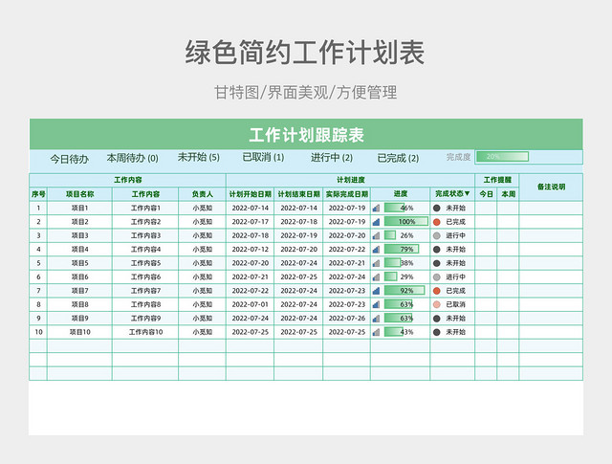Click the empty 今日 reminder cell for 项目1
Viewport: 612px width, 464px height.
point(487,209)
